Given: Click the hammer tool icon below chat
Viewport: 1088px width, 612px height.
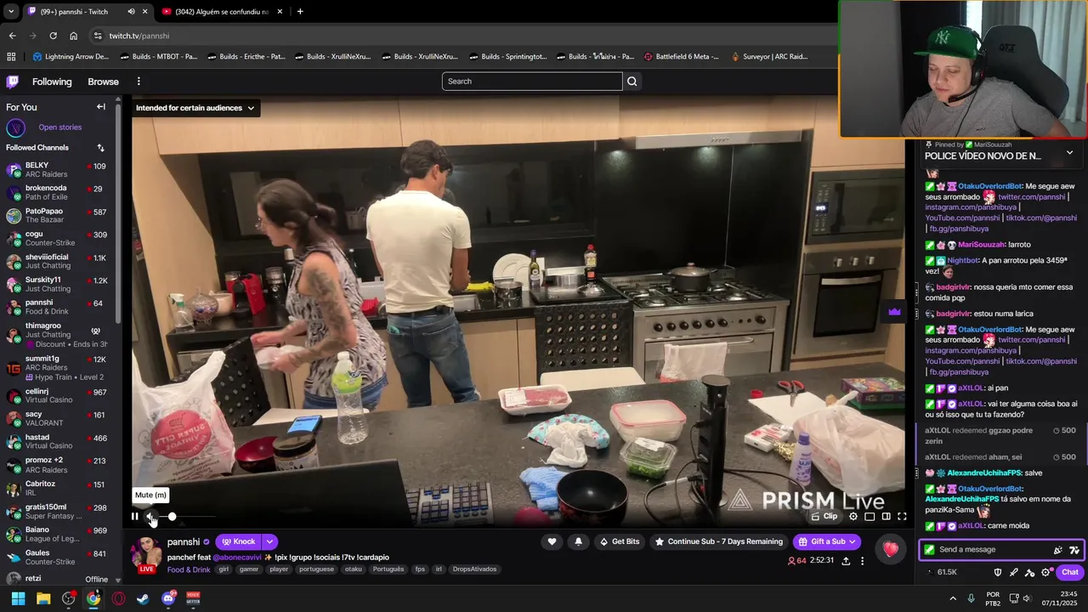Looking at the screenshot, I should [1030, 572].
